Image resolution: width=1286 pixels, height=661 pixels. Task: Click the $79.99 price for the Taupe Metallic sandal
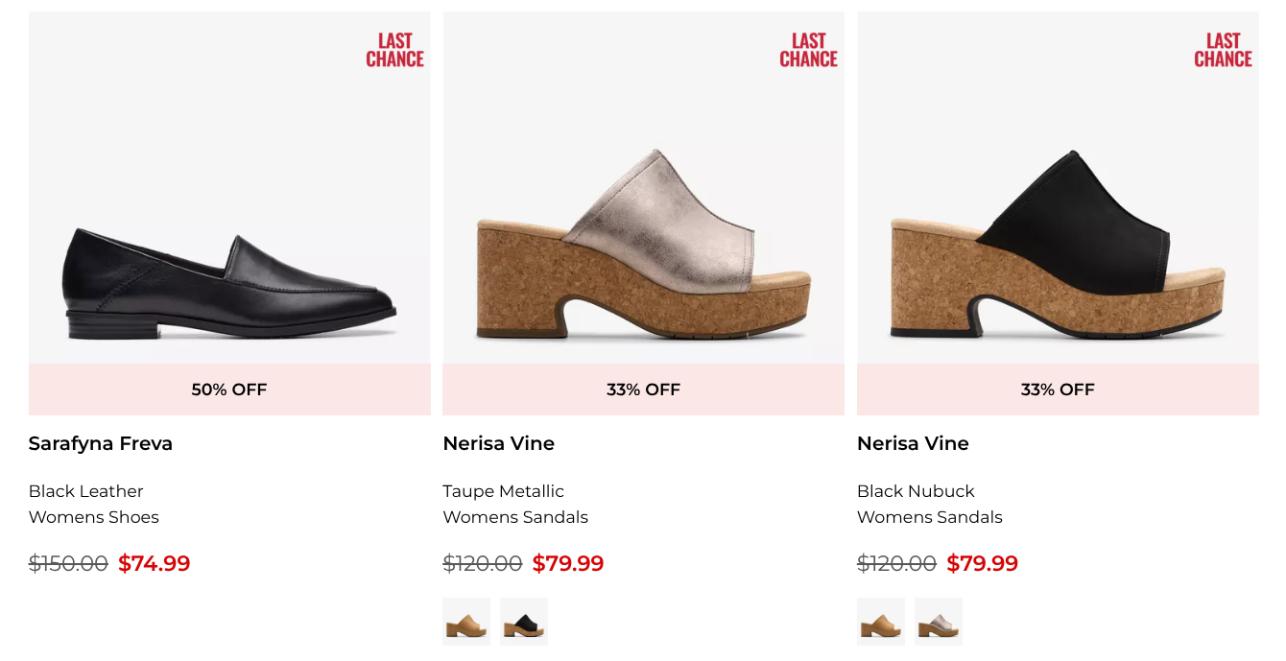(x=568, y=563)
